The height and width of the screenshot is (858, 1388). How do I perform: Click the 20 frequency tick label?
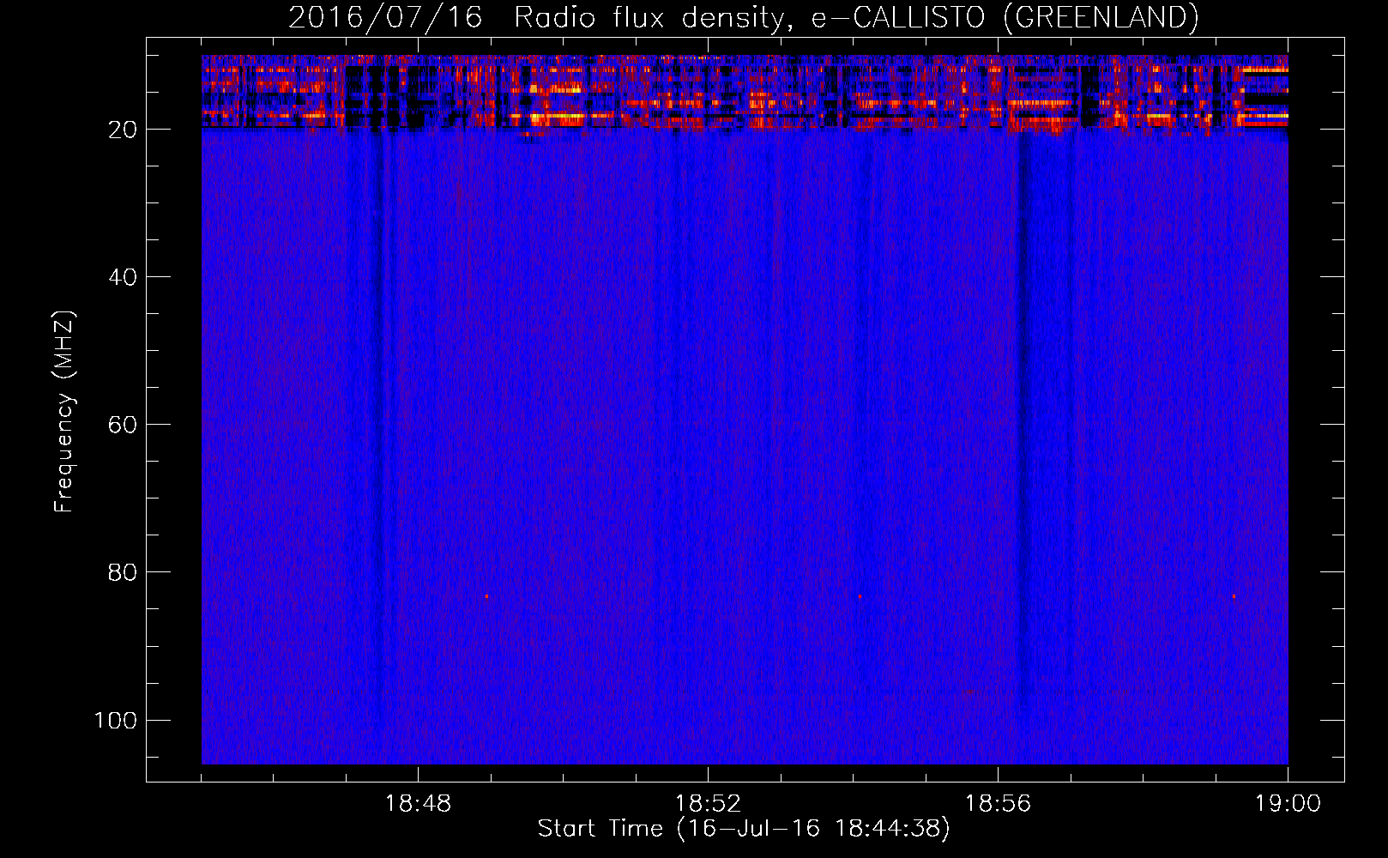[123, 130]
